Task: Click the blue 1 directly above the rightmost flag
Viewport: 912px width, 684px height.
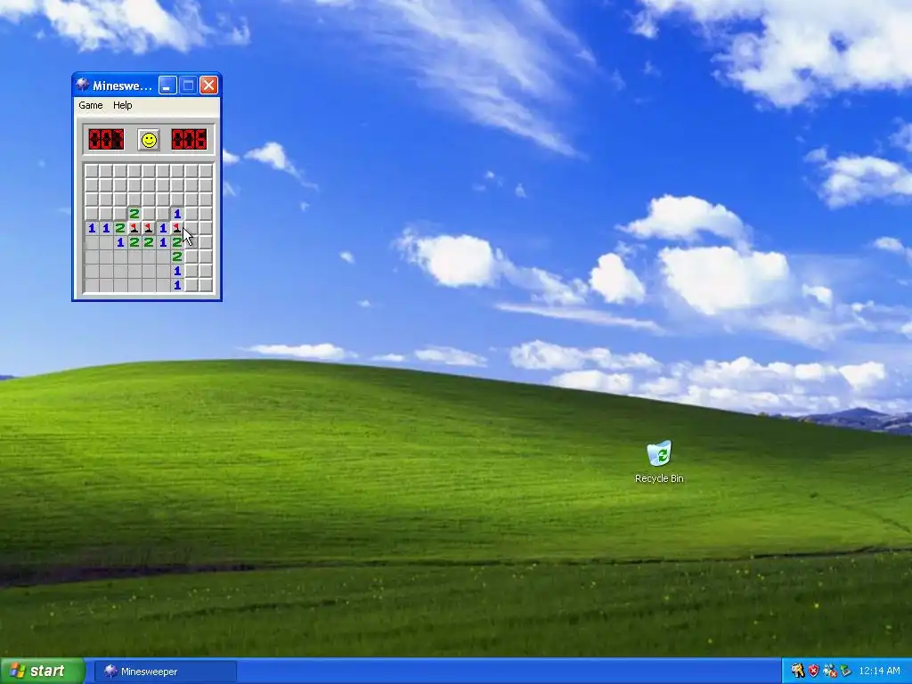Action: click(177, 214)
